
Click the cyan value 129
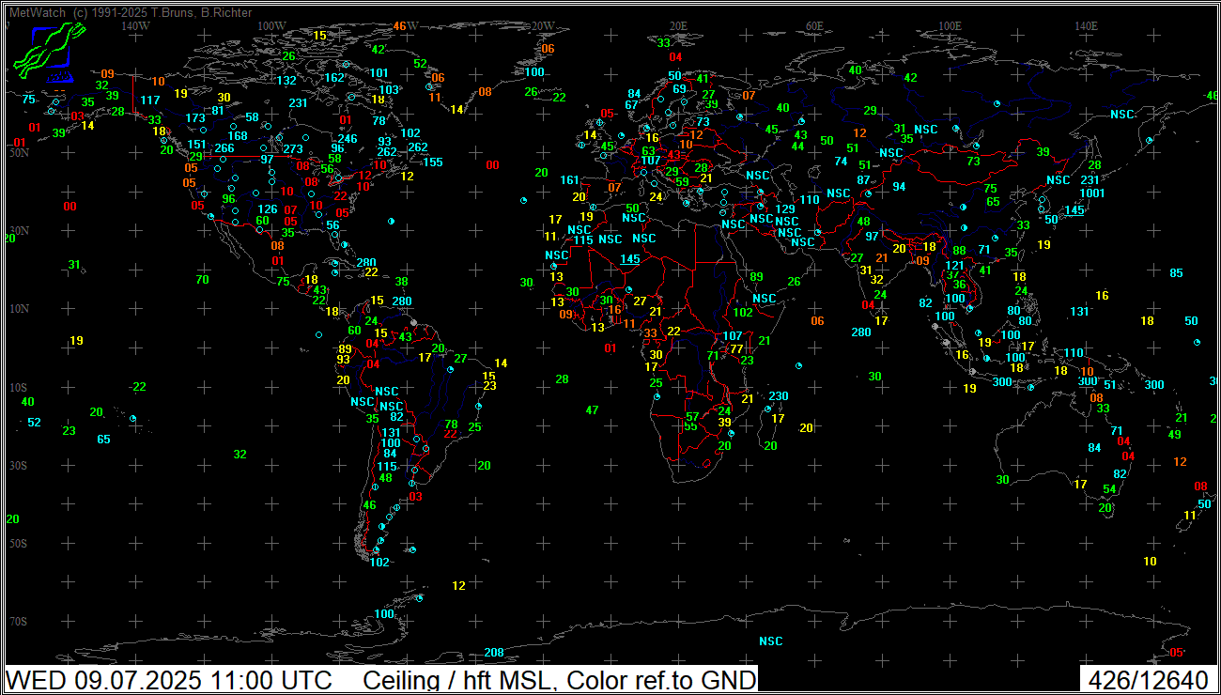click(x=785, y=209)
